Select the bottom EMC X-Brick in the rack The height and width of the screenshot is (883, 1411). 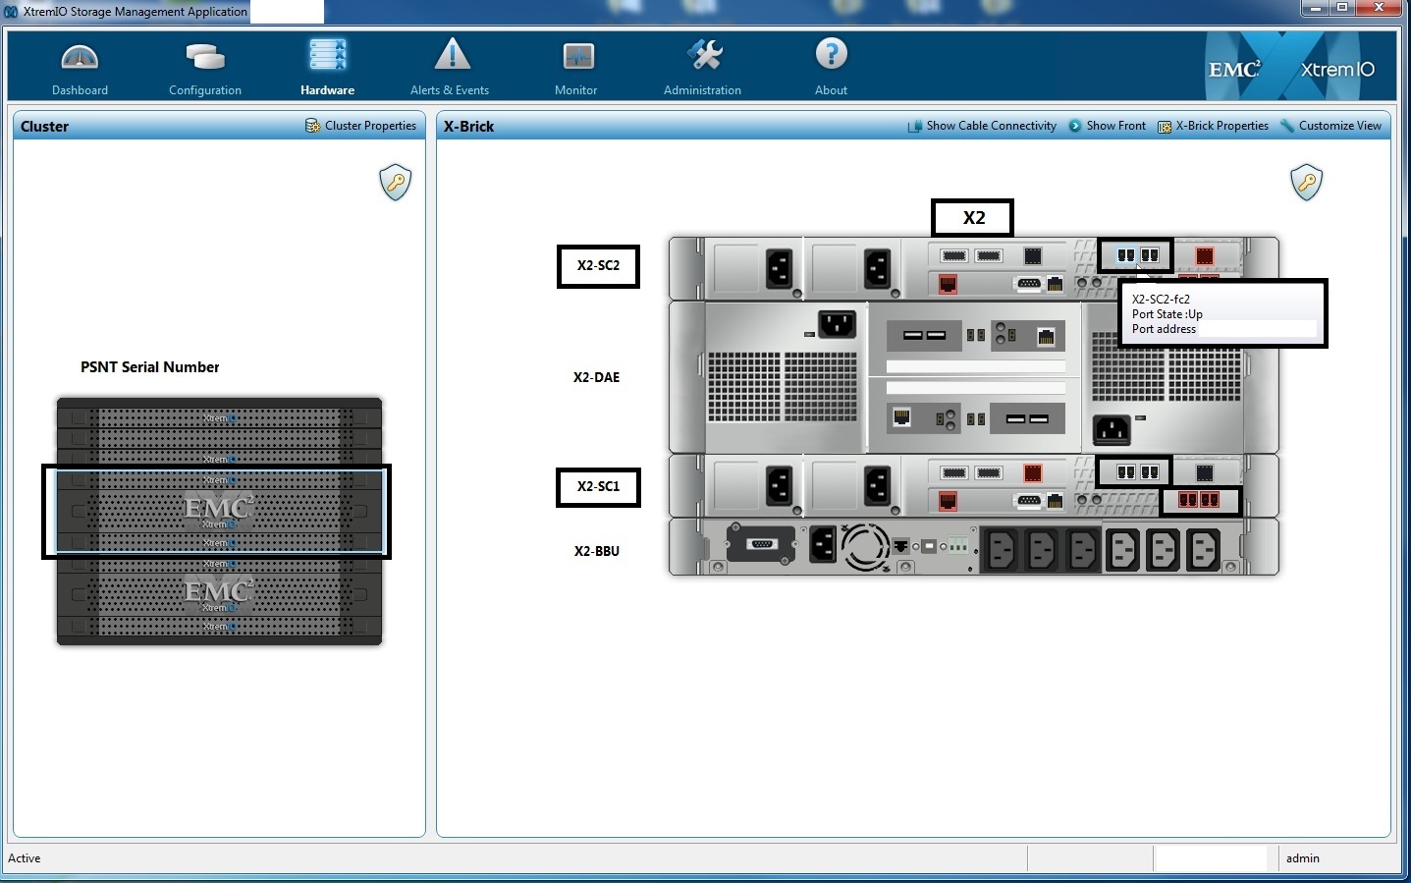pyautogui.click(x=218, y=592)
